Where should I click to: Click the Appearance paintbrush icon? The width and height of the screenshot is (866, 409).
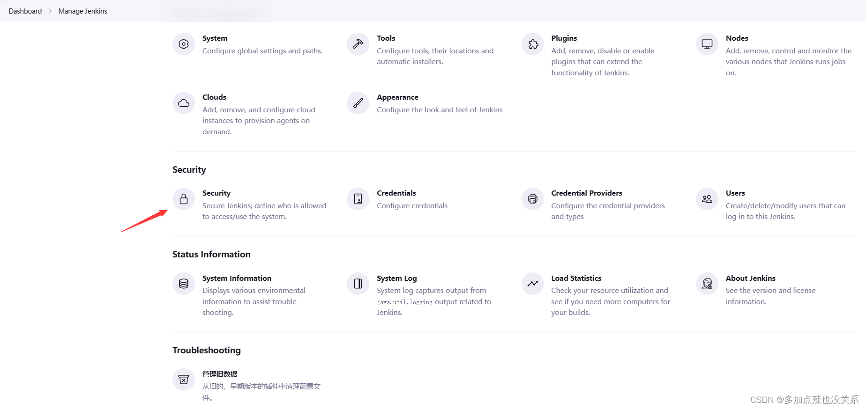[358, 103]
